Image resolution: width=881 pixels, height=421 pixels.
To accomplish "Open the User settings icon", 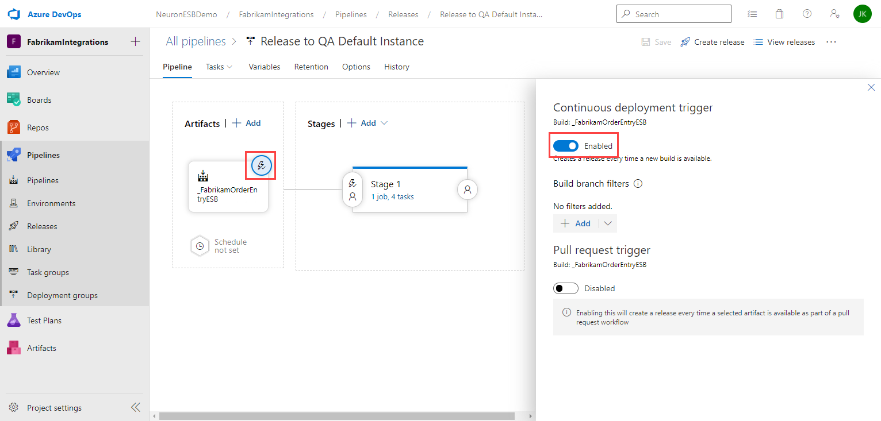I will pos(834,14).
